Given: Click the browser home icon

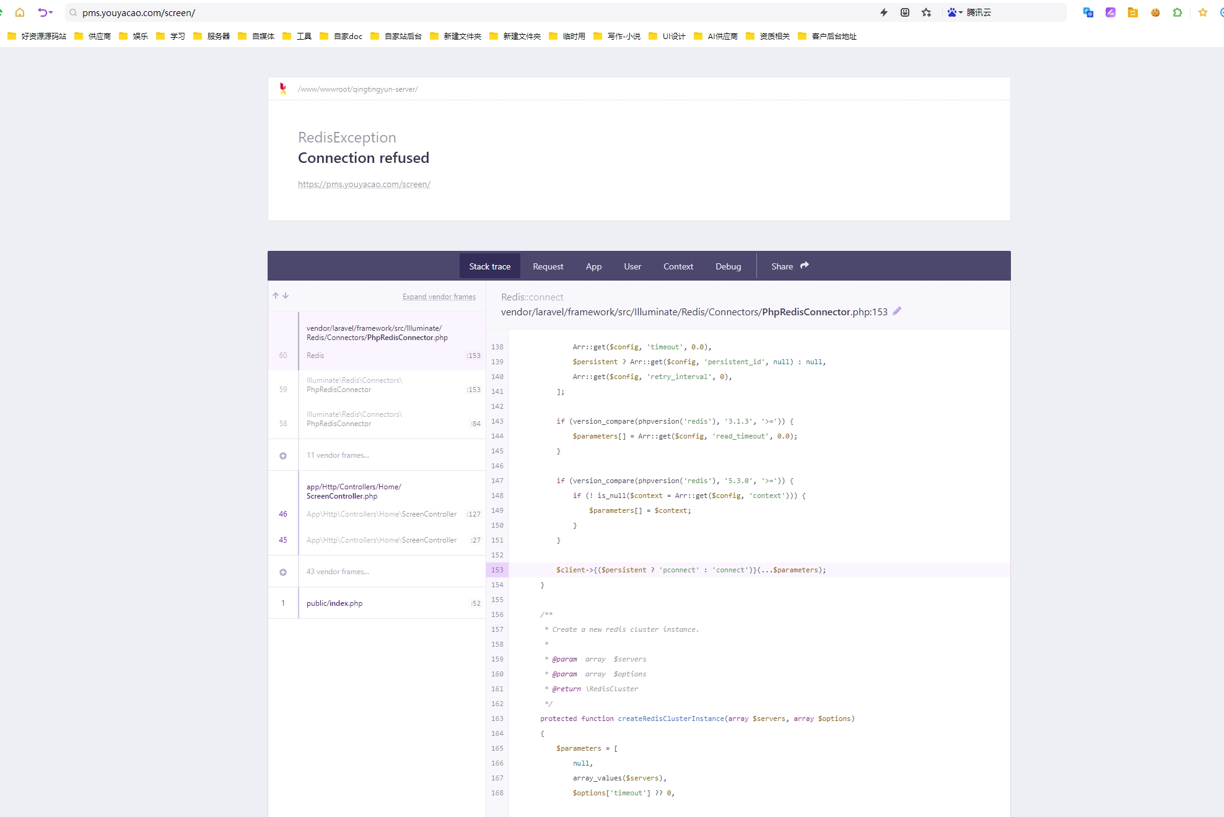Looking at the screenshot, I should coord(19,12).
